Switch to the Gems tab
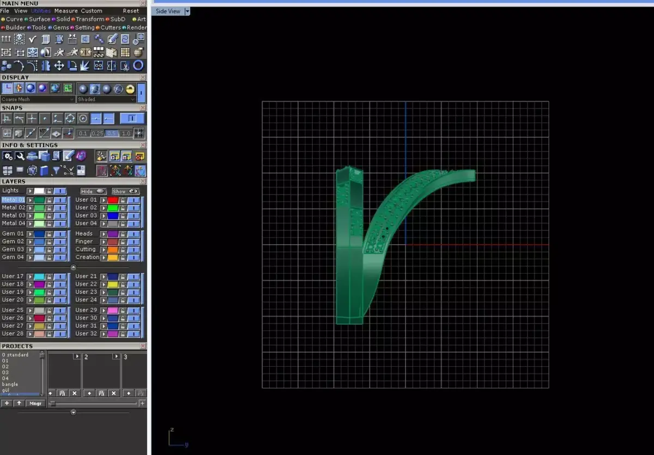 point(59,28)
